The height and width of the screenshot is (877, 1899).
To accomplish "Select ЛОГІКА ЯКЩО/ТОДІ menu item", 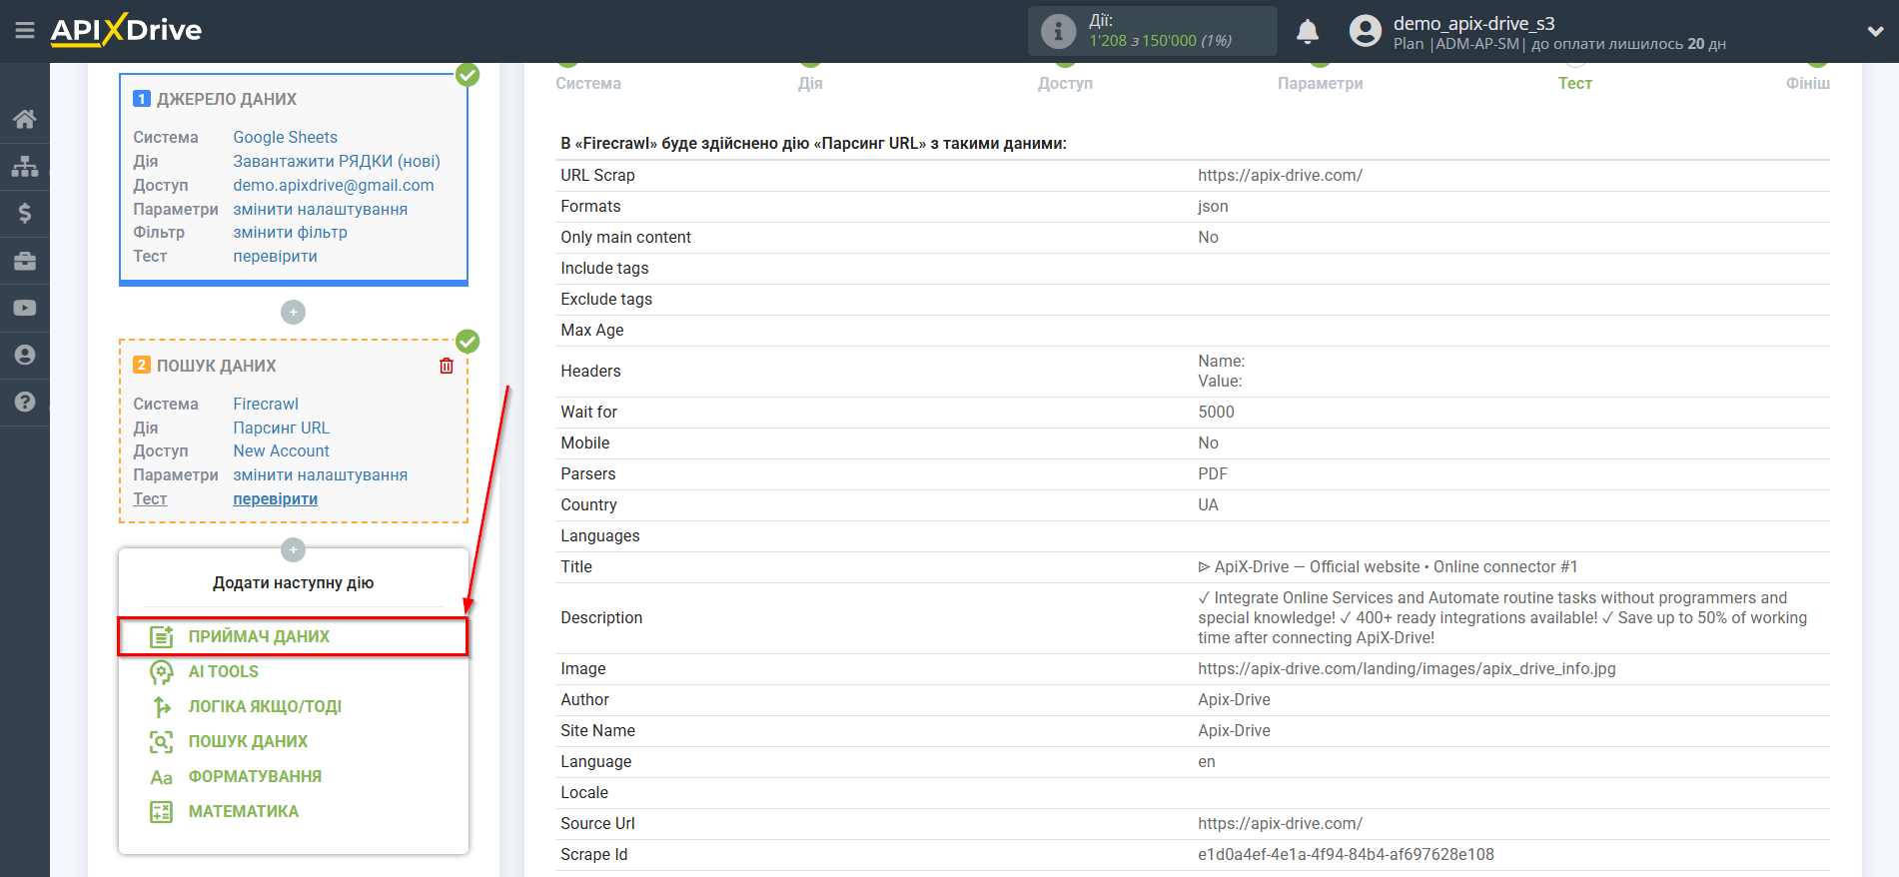I will (265, 707).
